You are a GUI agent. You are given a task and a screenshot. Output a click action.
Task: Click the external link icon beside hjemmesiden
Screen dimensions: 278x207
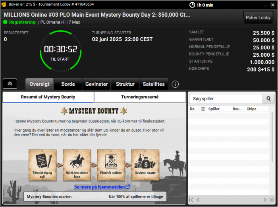pyautogui.click(x=127, y=187)
